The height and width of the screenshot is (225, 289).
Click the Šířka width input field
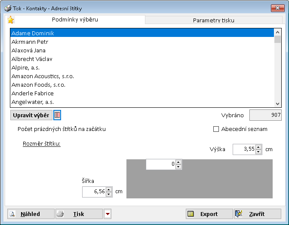[94, 192]
